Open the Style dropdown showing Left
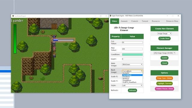This screenshot has width=192, height=108. (x=132, y=85)
